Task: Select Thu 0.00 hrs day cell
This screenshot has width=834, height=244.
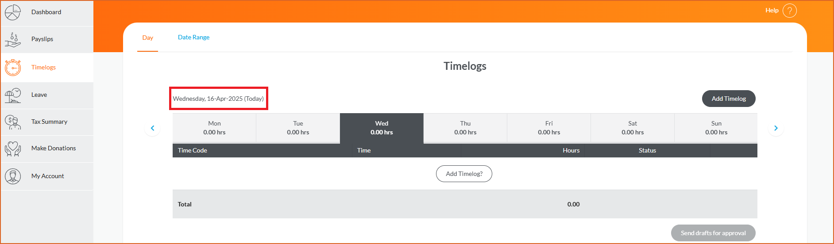Action: coord(465,128)
